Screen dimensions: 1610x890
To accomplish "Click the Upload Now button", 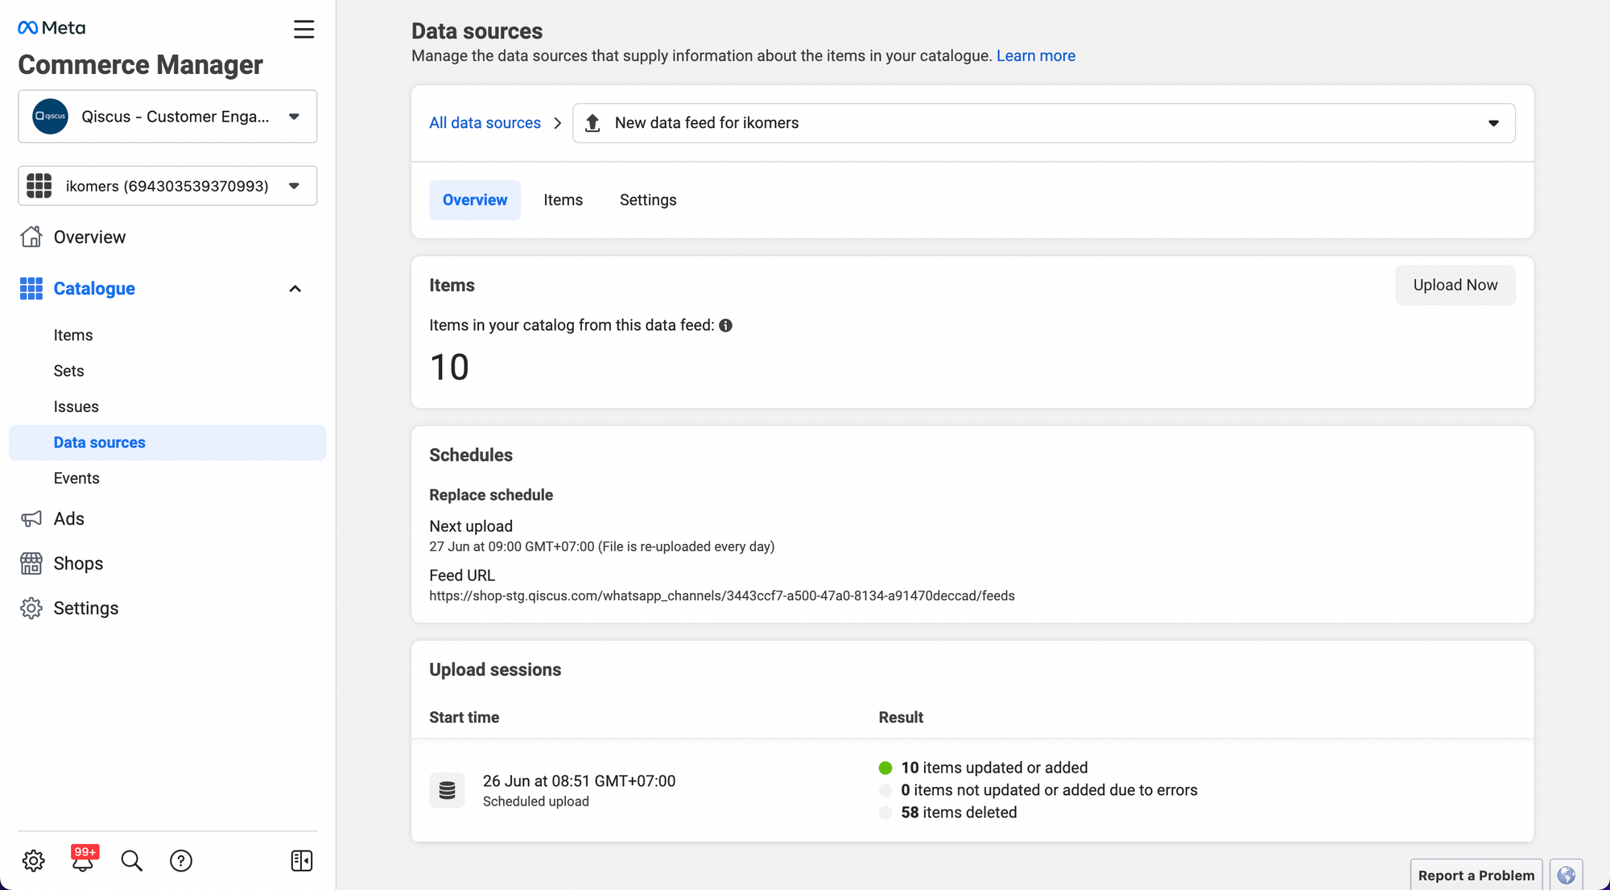I will tap(1455, 286).
